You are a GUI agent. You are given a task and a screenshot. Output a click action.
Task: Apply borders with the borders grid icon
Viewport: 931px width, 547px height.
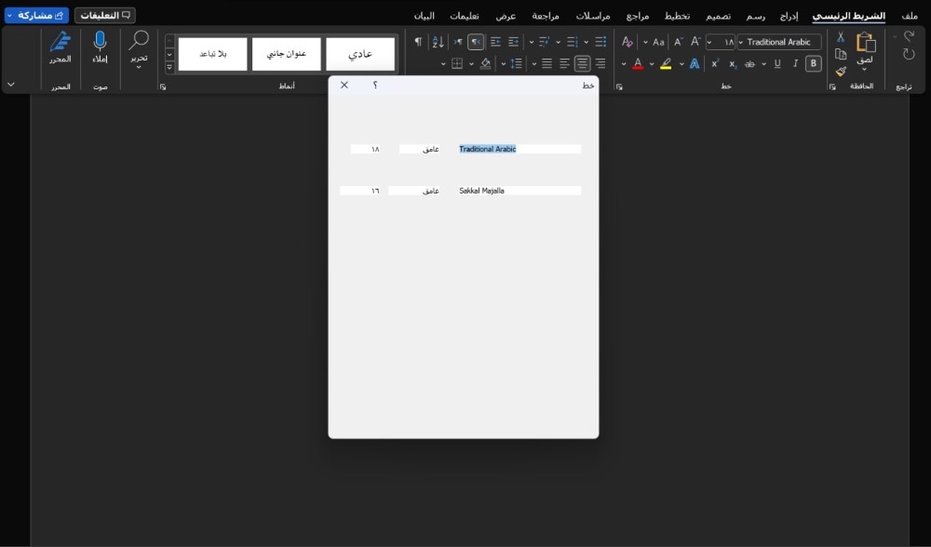pyautogui.click(x=456, y=63)
